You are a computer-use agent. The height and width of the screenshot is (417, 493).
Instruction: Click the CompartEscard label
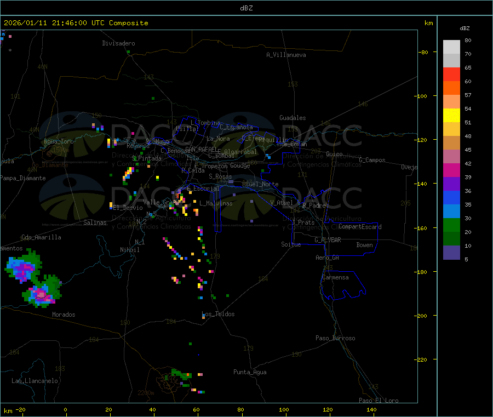[360, 226]
